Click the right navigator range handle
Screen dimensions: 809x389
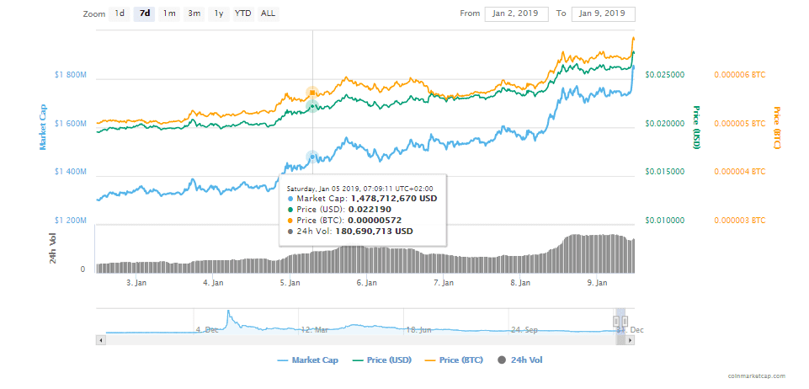(x=625, y=320)
